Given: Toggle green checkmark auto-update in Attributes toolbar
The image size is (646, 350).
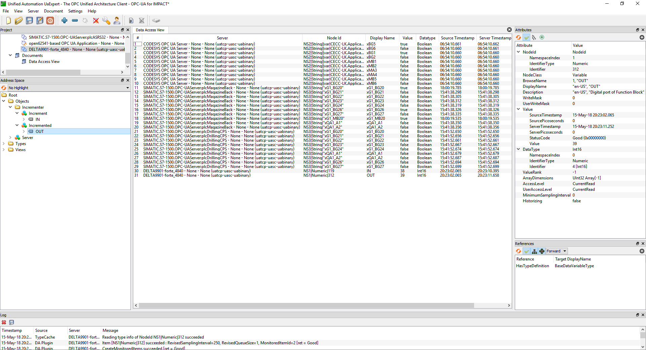Looking at the screenshot, I should [x=526, y=37].
